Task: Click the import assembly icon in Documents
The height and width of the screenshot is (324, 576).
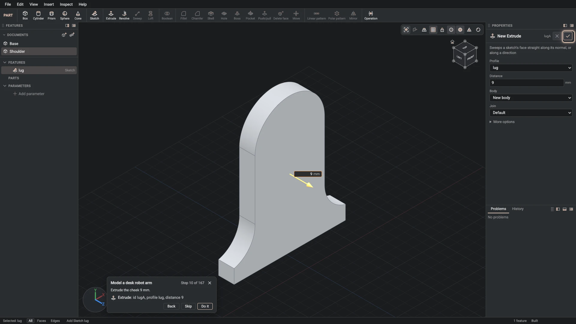Action: tap(72, 35)
